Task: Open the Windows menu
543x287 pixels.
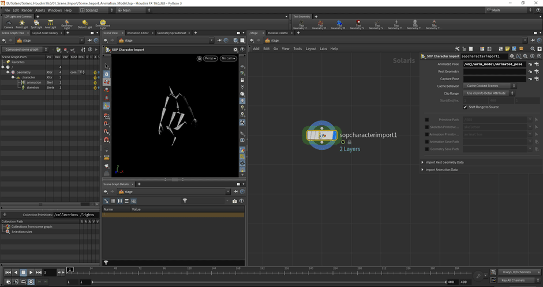Action: coord(54,10)
